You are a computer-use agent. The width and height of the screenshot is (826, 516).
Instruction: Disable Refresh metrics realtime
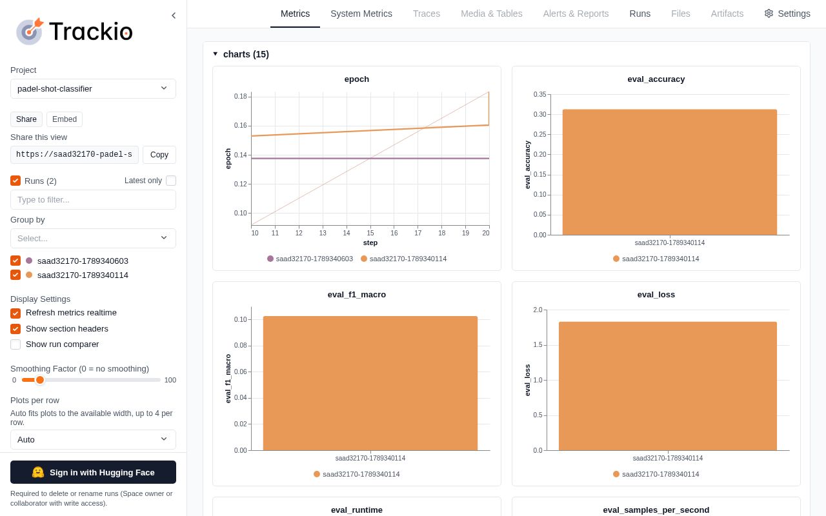click(x=15, y=313)
